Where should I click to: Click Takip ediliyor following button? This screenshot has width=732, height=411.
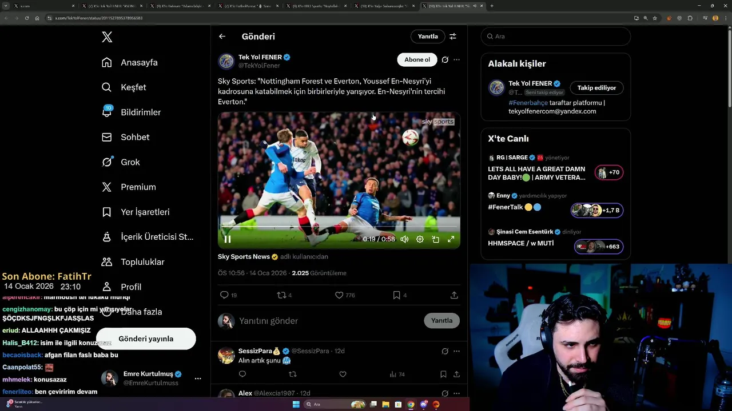pyautogui.click(x=596, y=88)
